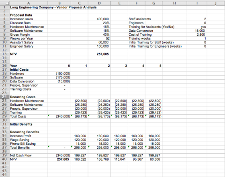The width and height of the screenshot is (225, 177).
Task: Click Year 5 NPV value 80,306
Action: tap(155, 159)
